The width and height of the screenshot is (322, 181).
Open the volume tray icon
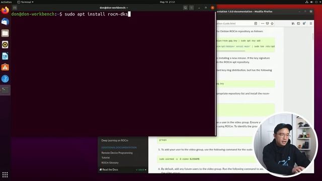tap(311, 2)
